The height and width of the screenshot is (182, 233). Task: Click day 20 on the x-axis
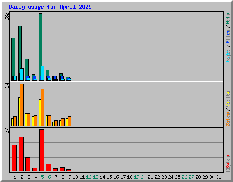click(143, 177)
